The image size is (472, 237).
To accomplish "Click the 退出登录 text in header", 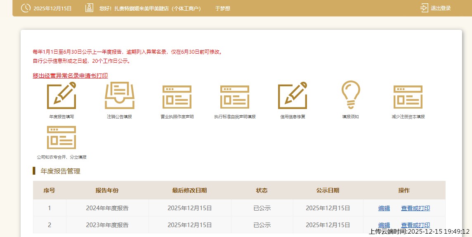I will pos(441,8).
